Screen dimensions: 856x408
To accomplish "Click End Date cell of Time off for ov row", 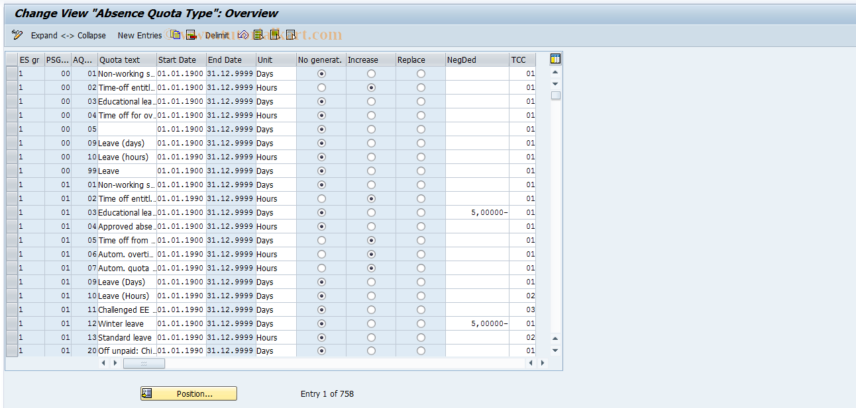I will (x=231, y=115).
